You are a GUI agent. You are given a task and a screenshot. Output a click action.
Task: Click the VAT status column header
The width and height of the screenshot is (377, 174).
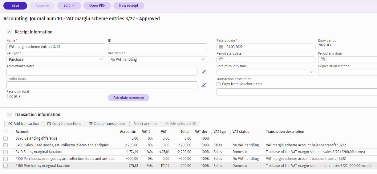pyautogui.click(x=241, y=132)
